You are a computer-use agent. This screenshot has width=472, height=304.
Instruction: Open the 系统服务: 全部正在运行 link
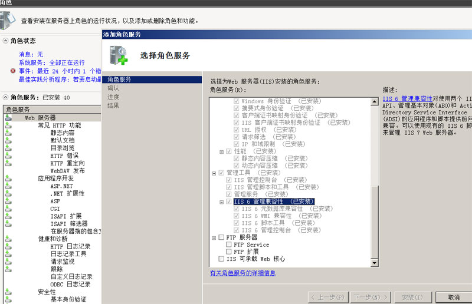click(52, 62)
